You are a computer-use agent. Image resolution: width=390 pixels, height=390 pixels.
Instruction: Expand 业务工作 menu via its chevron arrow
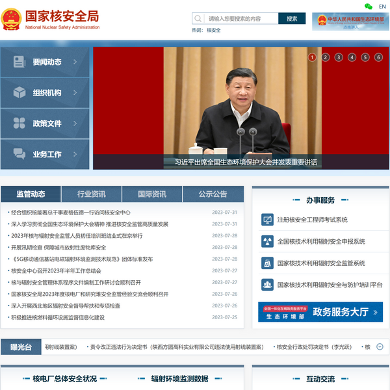click(75, 154)
